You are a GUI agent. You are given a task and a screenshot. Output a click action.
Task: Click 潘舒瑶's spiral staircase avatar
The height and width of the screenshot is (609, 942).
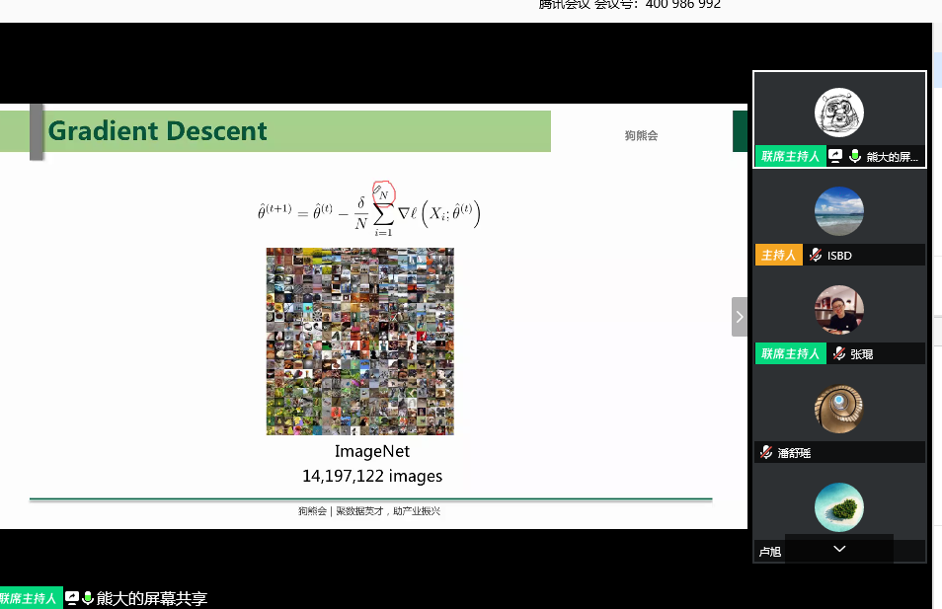point(839,409)
